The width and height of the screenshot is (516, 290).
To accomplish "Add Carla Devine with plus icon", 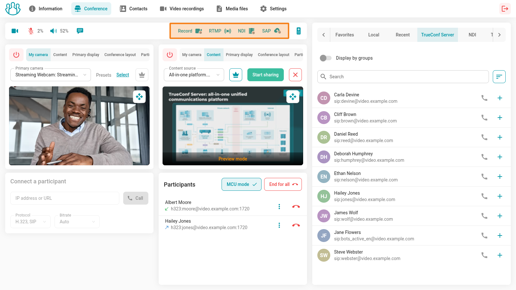I will (500, 98).
